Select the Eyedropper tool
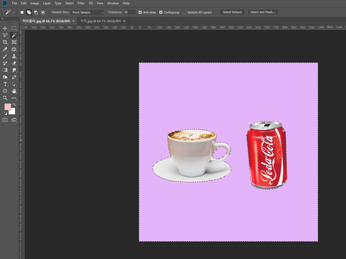 tap(5, 49)
